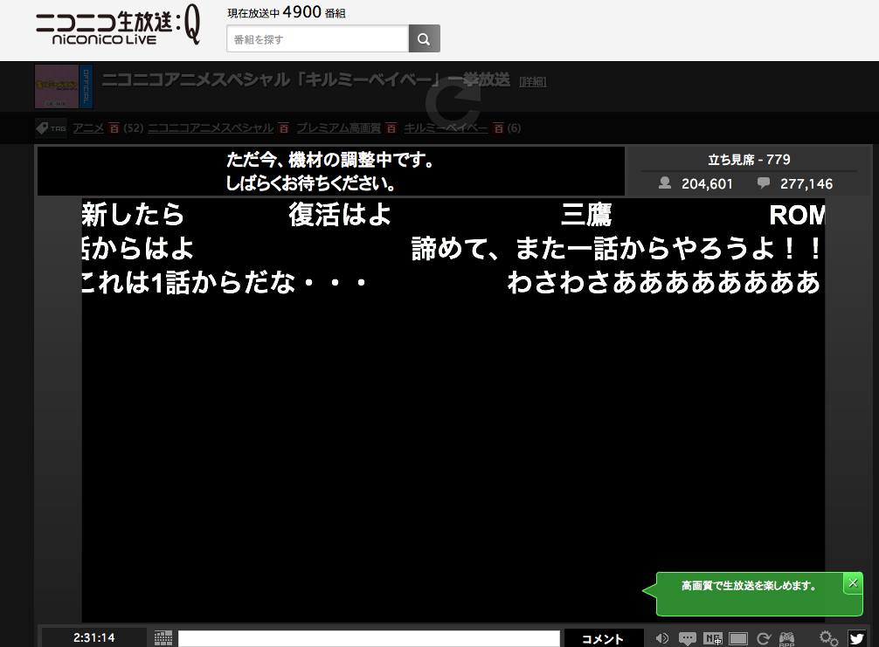
Task: Switch to fullscreen screen mode icon
Action: [738, 638]
